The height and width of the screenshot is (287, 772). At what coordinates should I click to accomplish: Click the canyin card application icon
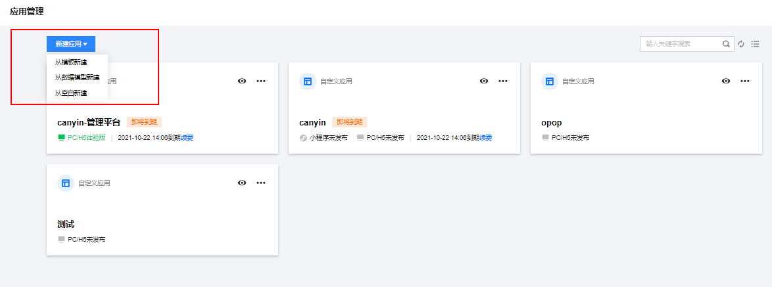pos(308,81)
